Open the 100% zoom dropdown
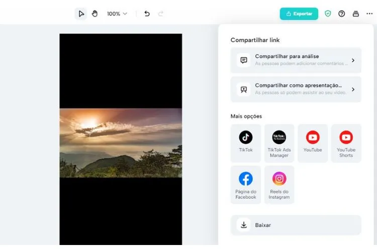 pyautogui.click(x=117, y=14)
